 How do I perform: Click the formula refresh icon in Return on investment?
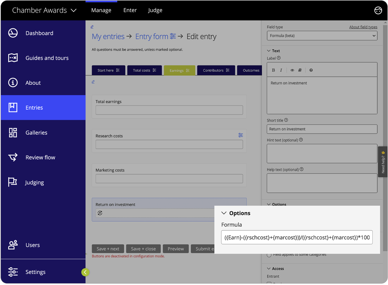pos(100,213)
